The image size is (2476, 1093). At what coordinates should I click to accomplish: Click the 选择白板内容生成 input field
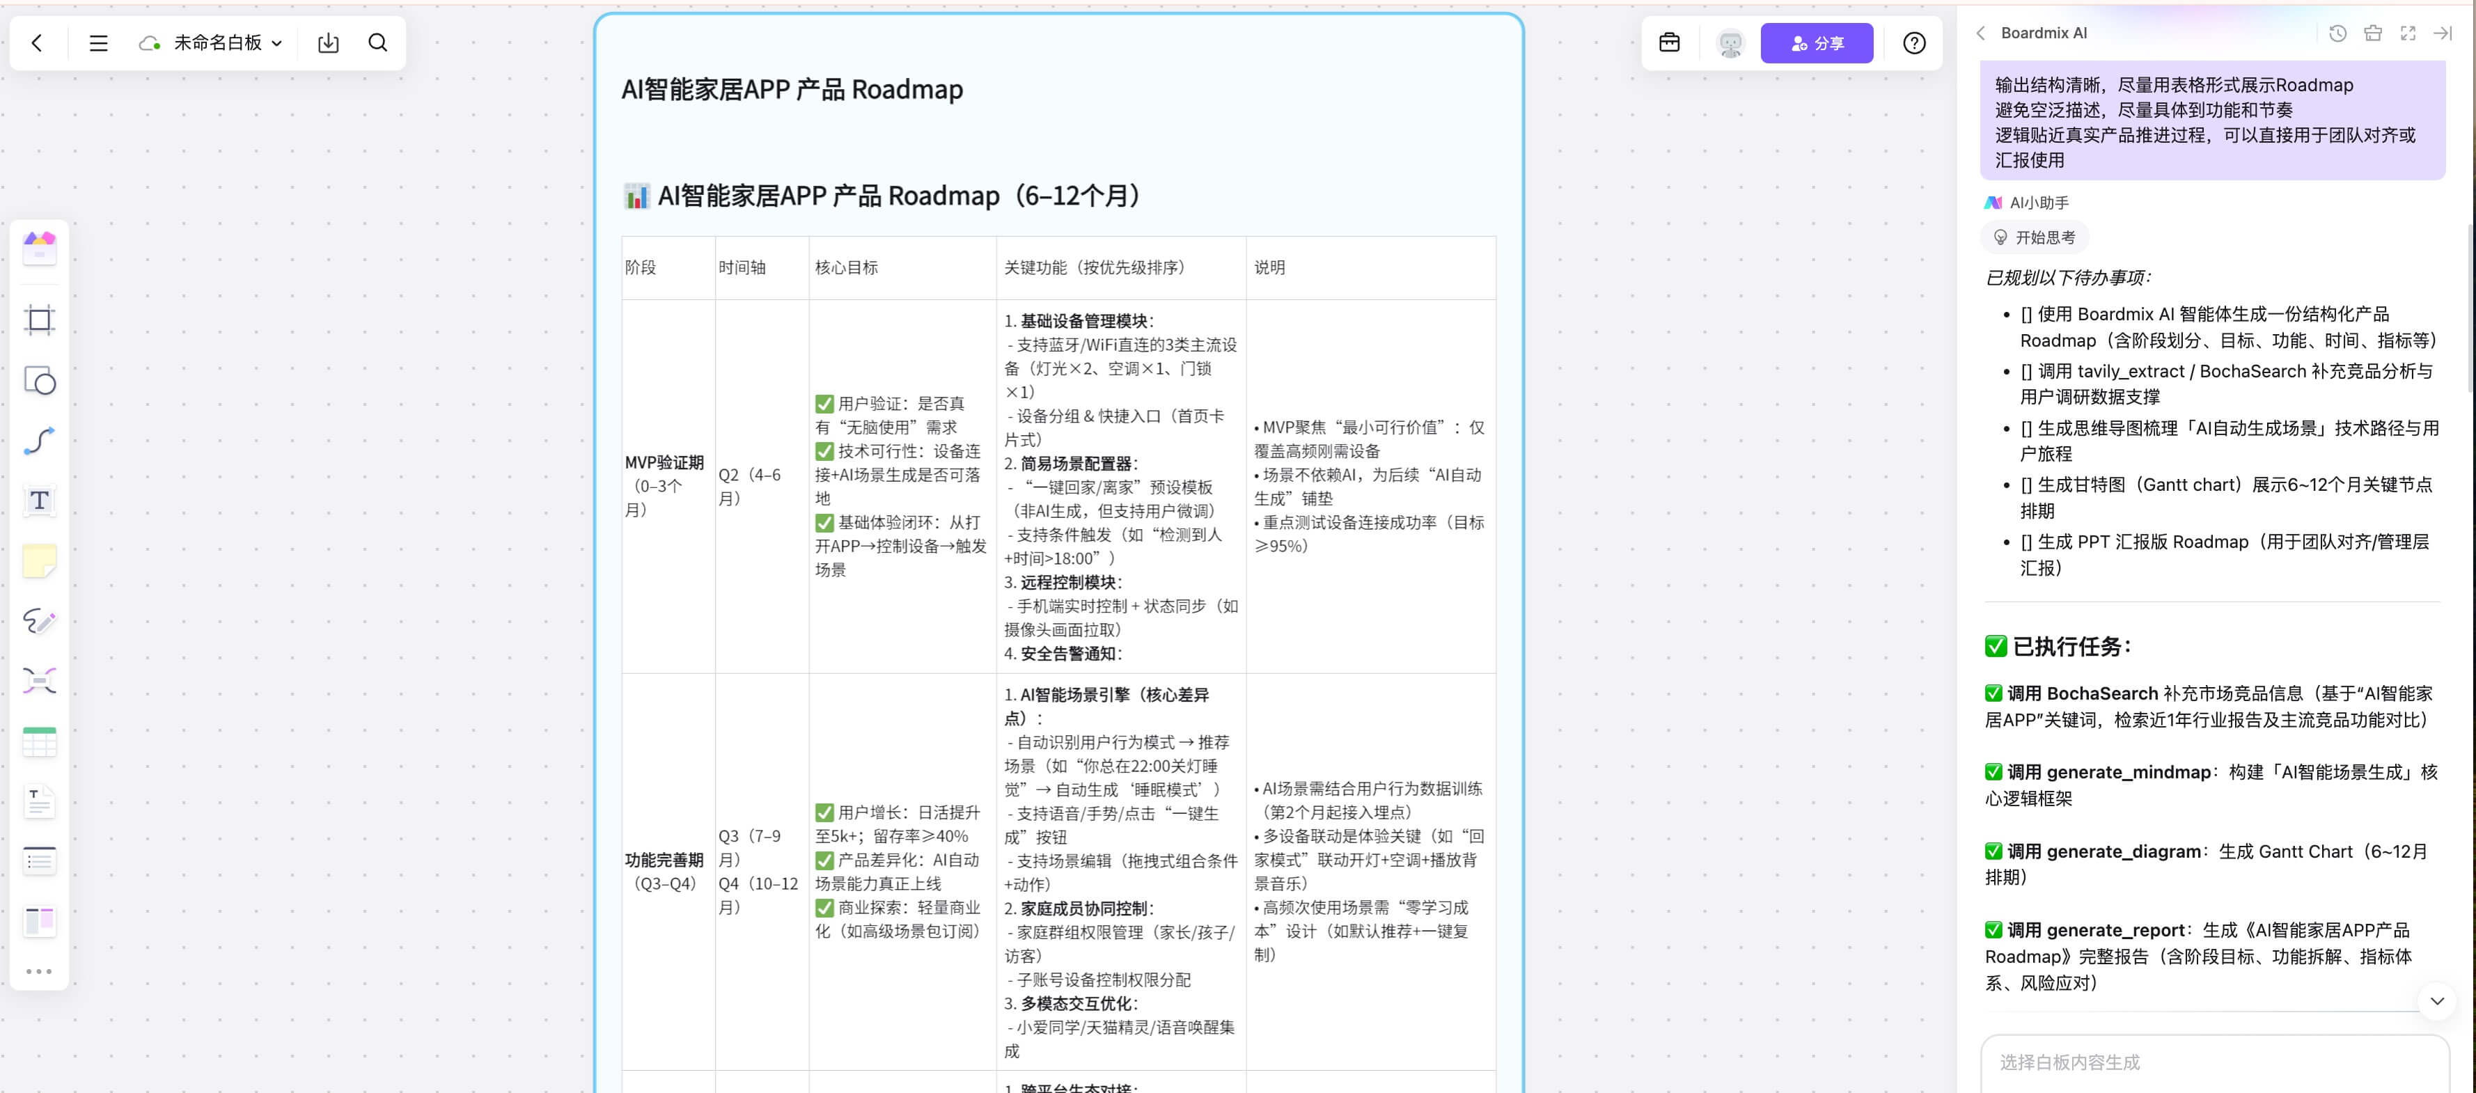(2213, 1062)
